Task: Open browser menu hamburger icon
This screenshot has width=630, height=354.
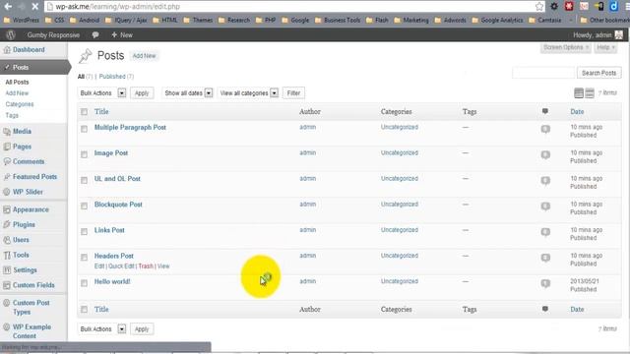Action: [627, 7]
